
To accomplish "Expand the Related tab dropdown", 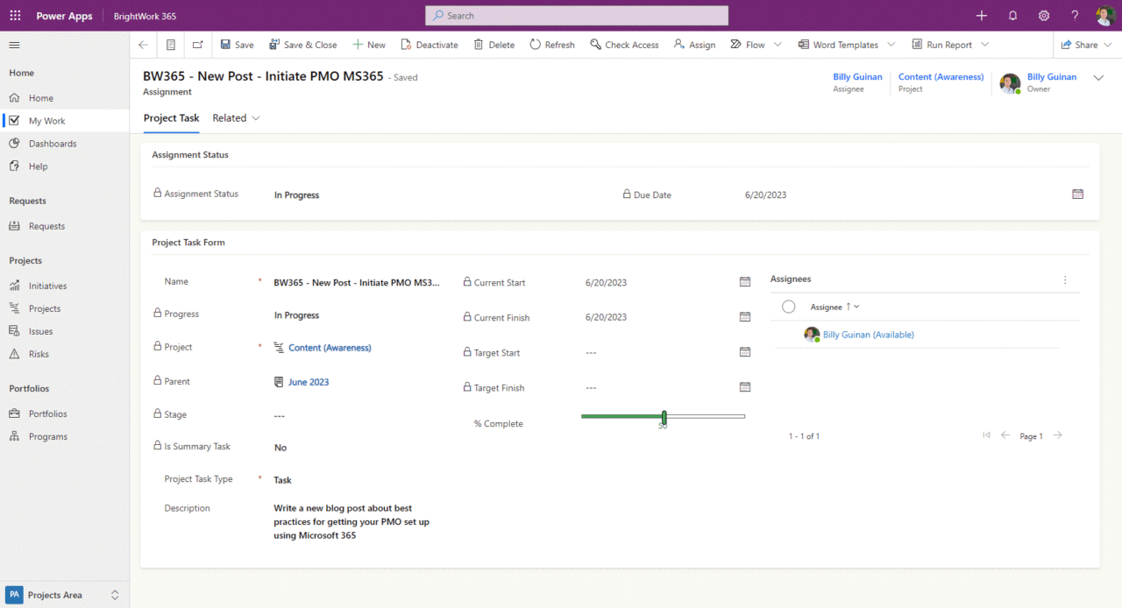I will coord(255,117).
